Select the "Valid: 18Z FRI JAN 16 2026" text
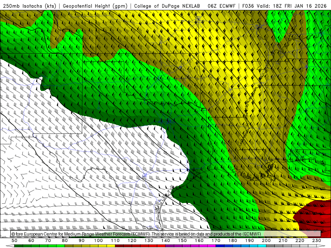331x248 pixels. click(x=292, y=6)
